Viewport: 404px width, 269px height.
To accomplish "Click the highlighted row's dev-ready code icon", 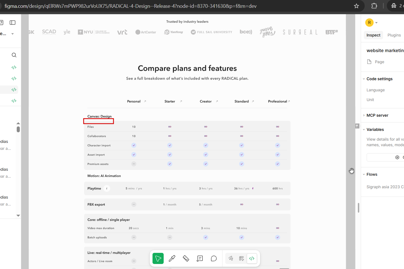I will click(x=14, y=90).
